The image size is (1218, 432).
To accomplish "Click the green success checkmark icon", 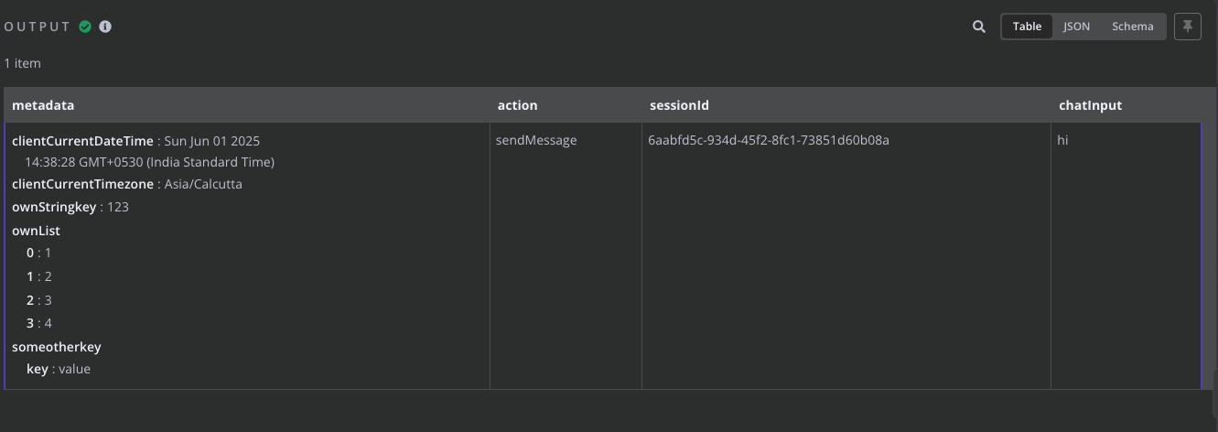I will click(85, 27).
